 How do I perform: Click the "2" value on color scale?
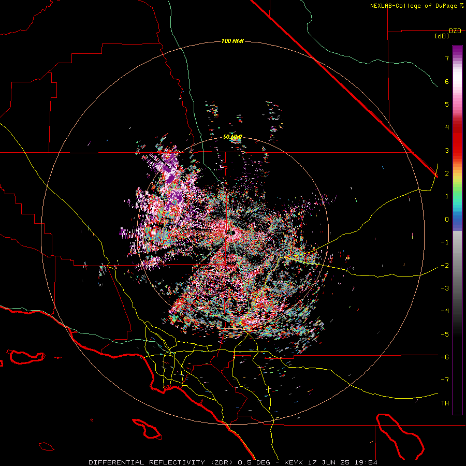tap(447, 173)
